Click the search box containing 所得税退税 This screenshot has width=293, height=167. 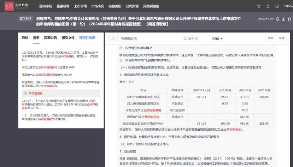tap(150, 38)
